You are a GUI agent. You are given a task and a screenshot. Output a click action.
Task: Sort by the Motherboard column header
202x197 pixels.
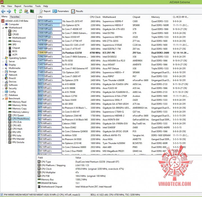(x=116, y=17)
